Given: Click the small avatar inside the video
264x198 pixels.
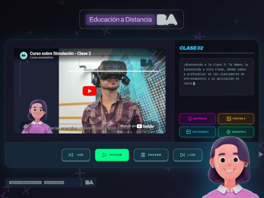Looking at the screenshot, I should [x=37, y=116].
